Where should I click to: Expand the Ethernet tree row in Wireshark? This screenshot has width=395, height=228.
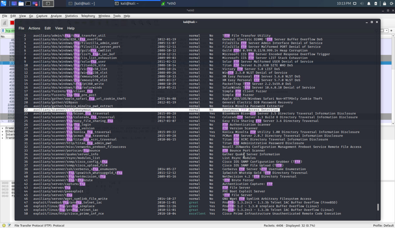[x=3, y=131]
